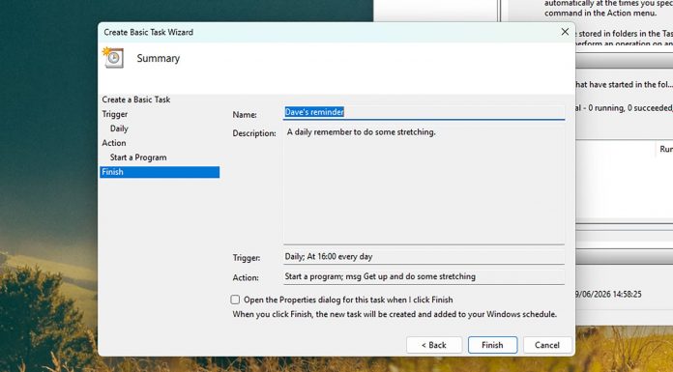Click the Trigger field showing Daily; At 16:00
673x372 pixels.
(x=424, y=257)
